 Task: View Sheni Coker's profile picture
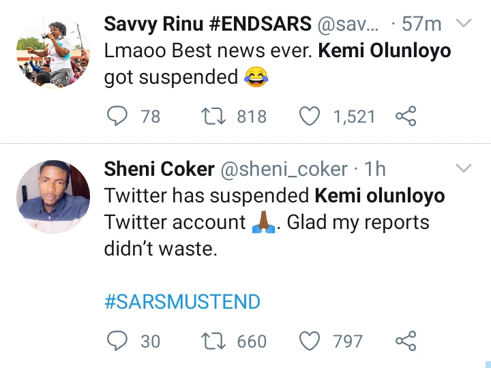point(53,196)
